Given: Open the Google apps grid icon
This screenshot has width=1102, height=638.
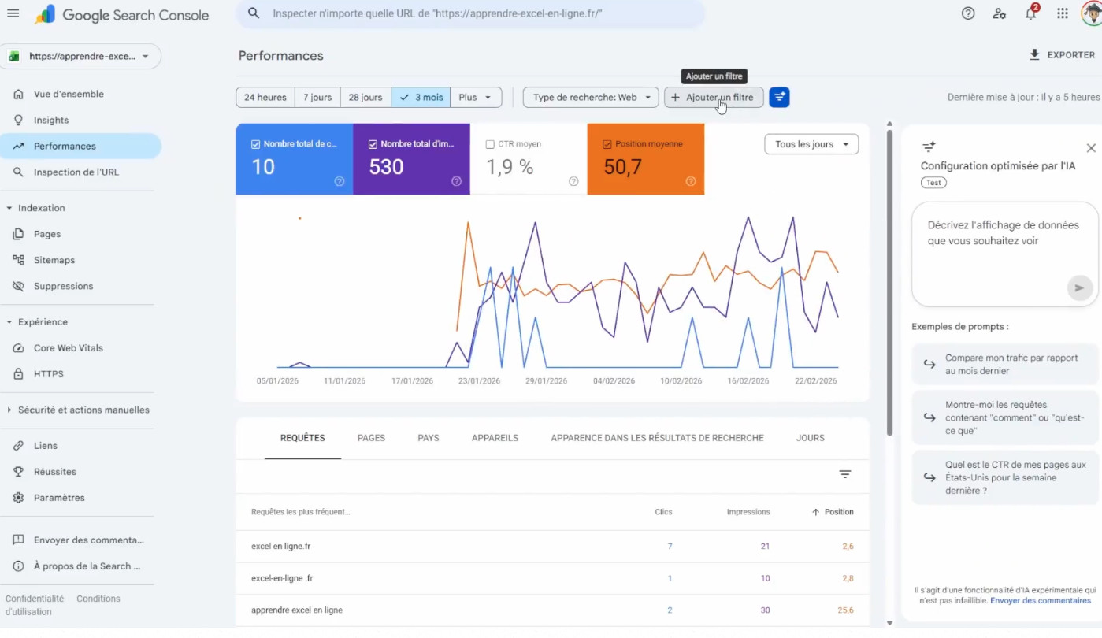Looking at the screenshot, I should [x=1063, y=13].
